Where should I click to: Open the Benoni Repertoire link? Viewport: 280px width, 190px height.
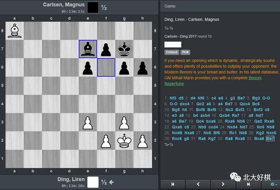pyautogui.click(x=213, y=81)
